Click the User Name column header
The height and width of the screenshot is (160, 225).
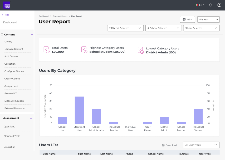pos(49,154)
